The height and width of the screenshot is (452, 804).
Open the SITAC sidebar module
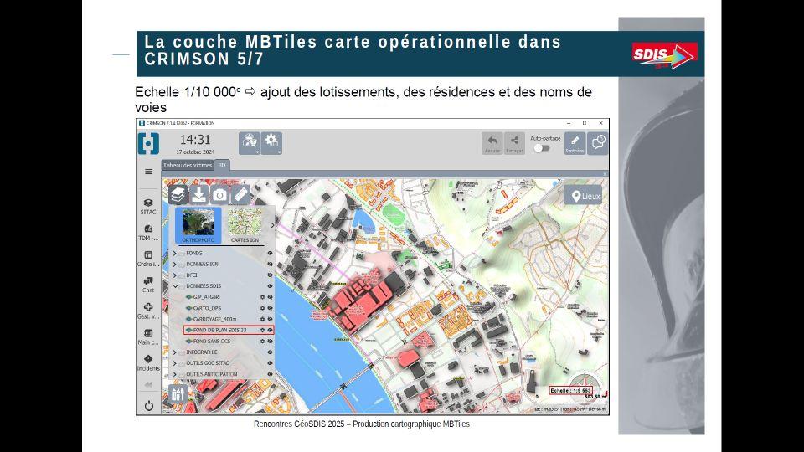point(148,207)
